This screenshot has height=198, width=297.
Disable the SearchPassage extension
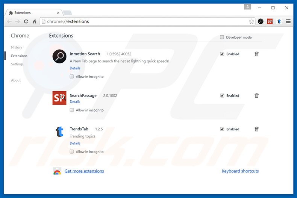click(x=222, y=95)
